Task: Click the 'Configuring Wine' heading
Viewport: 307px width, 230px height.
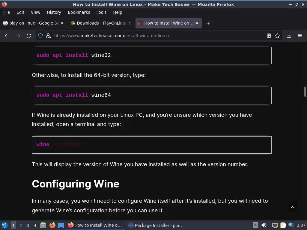Action: pos(76,184)
